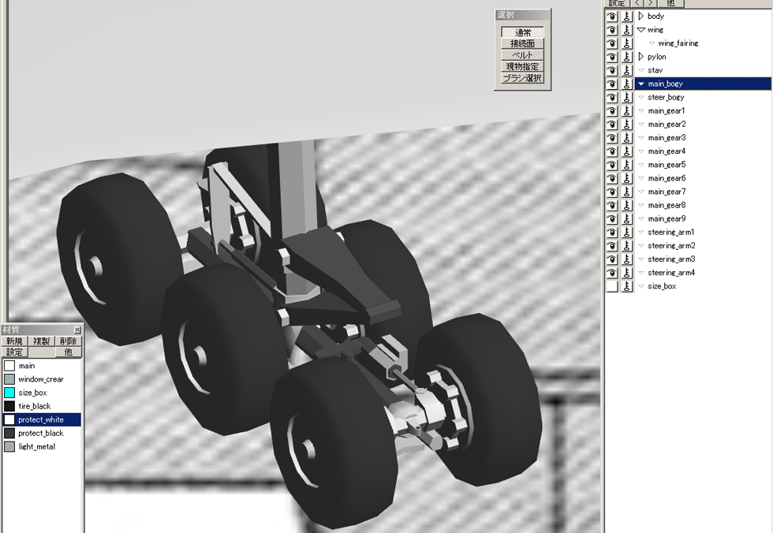
Task: Select the steering_arm2 object in the list
Action: [x=670, y=246]
